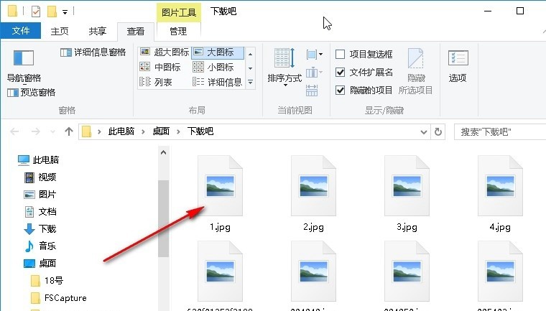The height and width of the screenshot is (311, 546).
Task: Open 图片 in navigation tree
Action: click(x=40, y=195)
